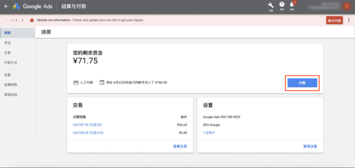Go to previous notification arrow
The height and width of the screenshot is (168, 355).
(x=5, y=20)
